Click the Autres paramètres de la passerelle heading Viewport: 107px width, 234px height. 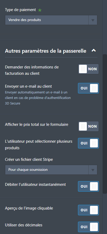pos(46,51)
